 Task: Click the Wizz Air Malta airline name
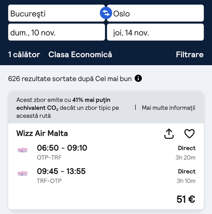[x=42, y=133]
